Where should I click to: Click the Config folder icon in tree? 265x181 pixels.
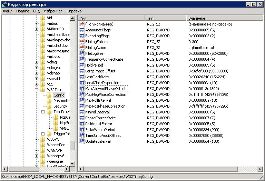[49, 95]
